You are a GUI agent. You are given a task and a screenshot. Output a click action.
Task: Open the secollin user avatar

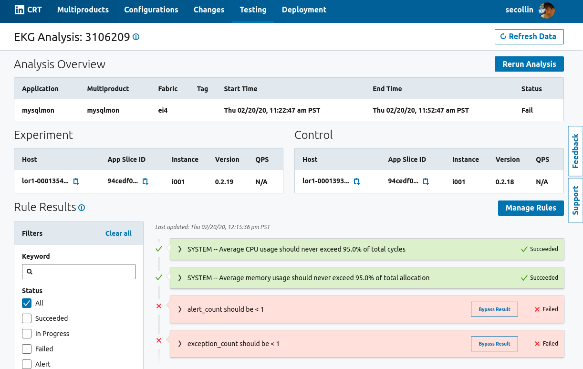(x=547, y=10)
